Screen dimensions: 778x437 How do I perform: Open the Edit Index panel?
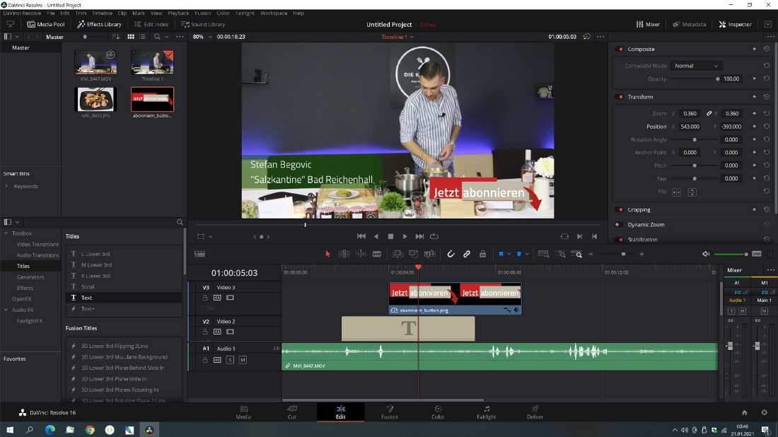(x=151, y=24)
